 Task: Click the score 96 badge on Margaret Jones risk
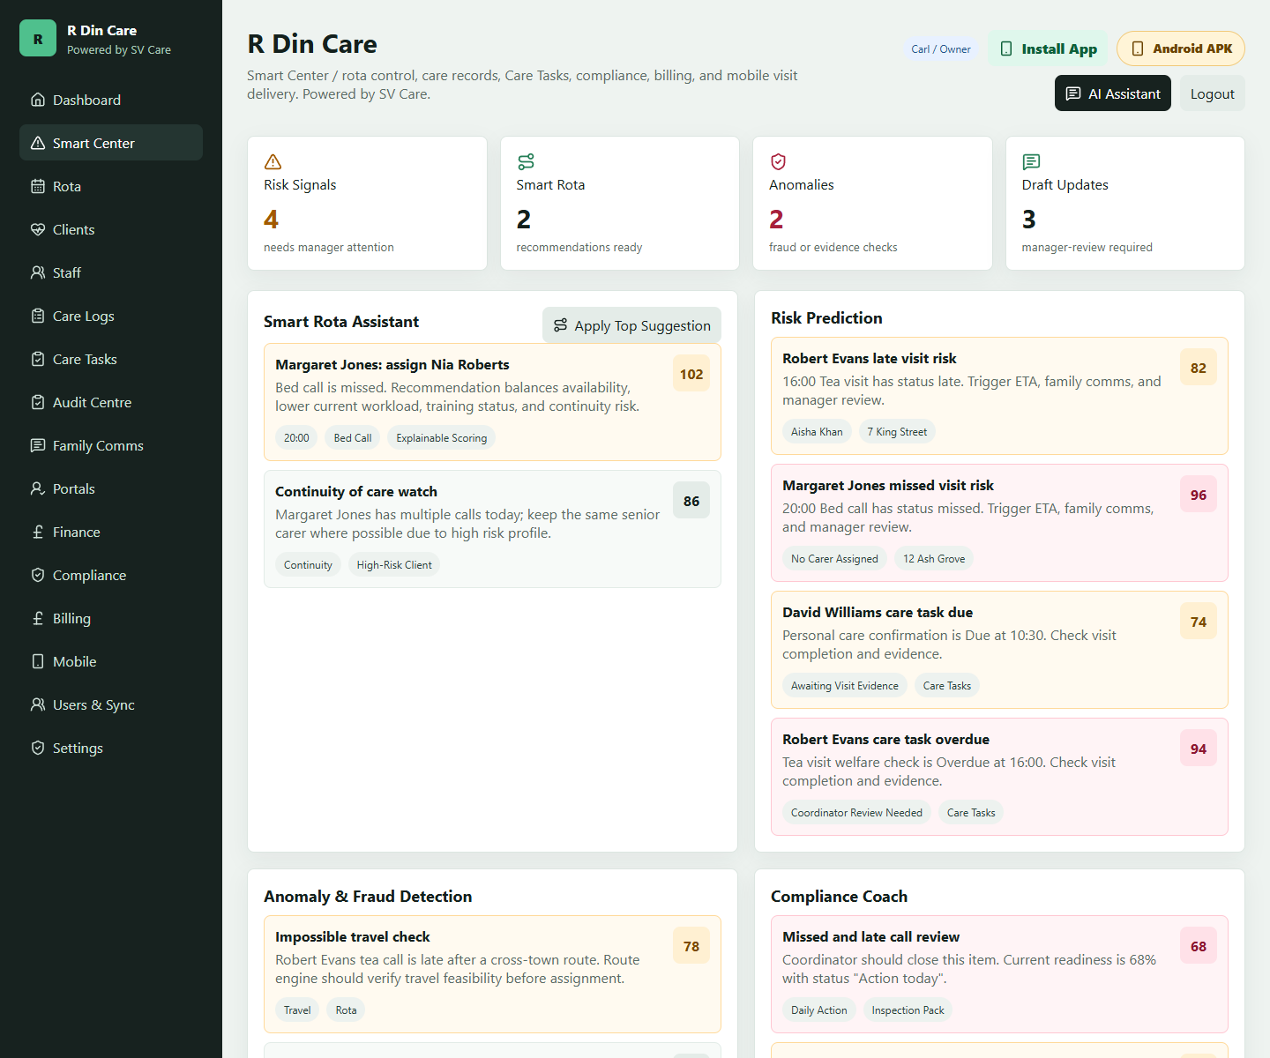1199,495
